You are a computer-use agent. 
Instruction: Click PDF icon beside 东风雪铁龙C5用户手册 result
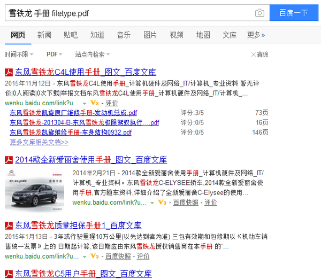click(x=9, y=274)
